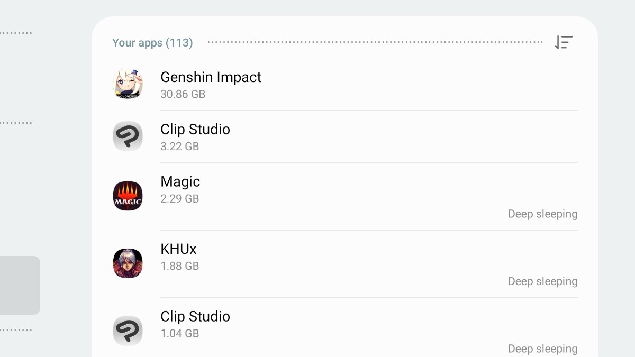Image resolution: width=635 pixels, height=357 pixels.
Task: Click the 3.22 GB storage size
Action: [x=180, y=147]
